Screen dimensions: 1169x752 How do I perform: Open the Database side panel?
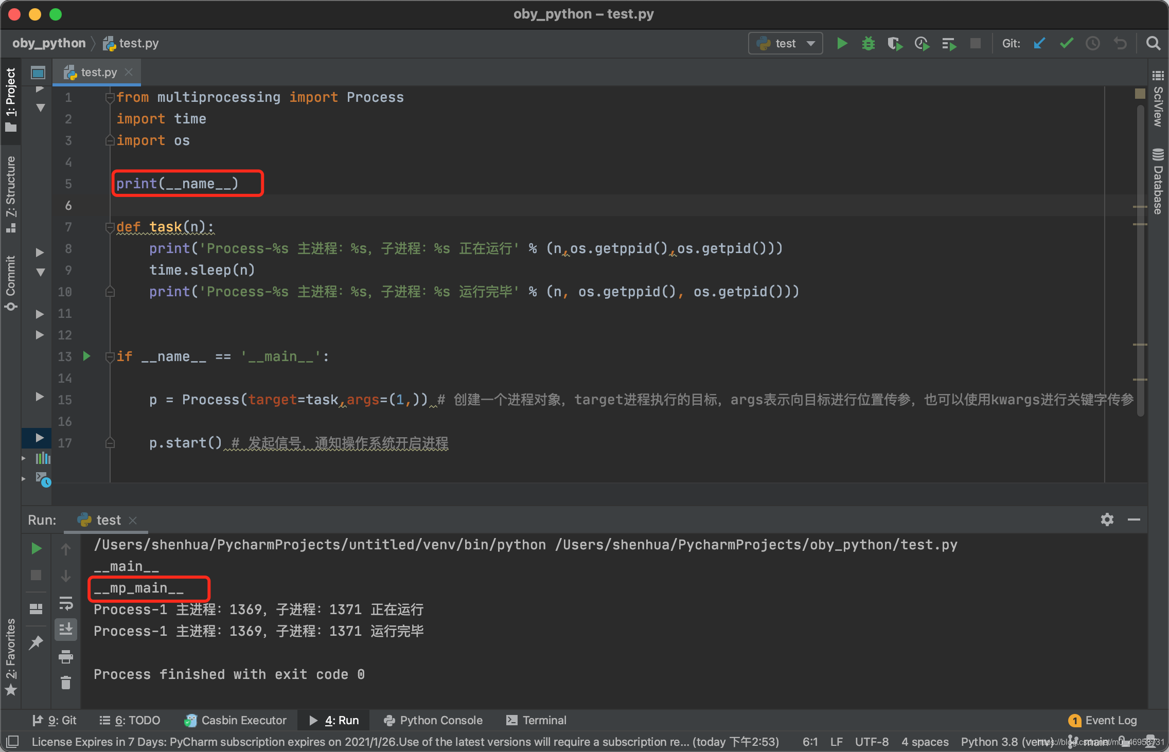pos(1158,182)
